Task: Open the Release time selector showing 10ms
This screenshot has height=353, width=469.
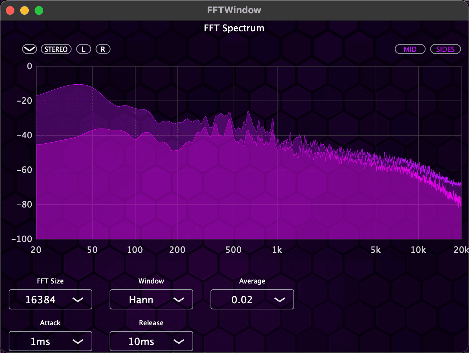Action: (x=151, y=341)
